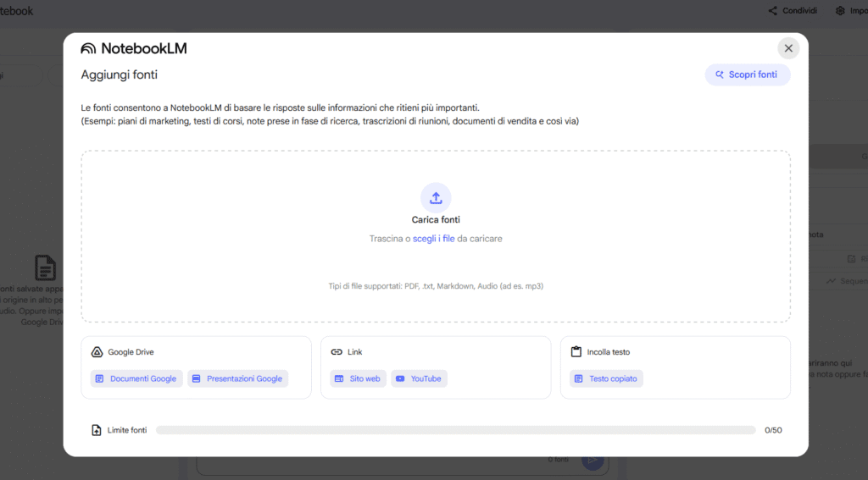The image size is (868, 480).
Task: Click the 'Limite fonti' label
Action: click(127, 430)
